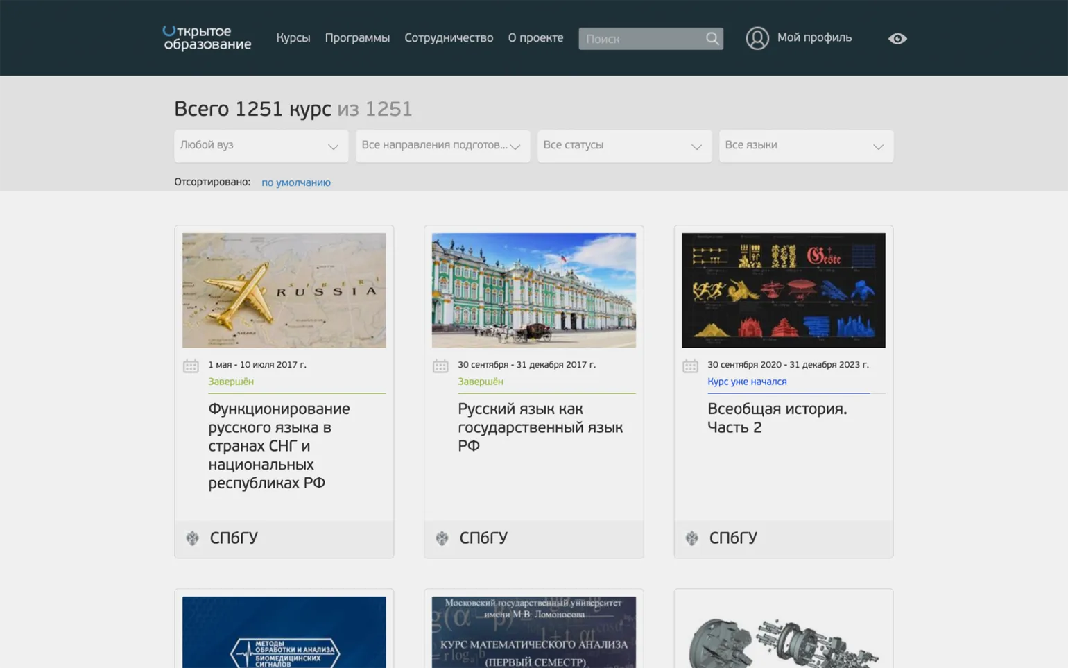Click calendar icon on Русский язык card
This screenshot has height=668, width=1068.
pyautogui.click(x=440, y=366)
